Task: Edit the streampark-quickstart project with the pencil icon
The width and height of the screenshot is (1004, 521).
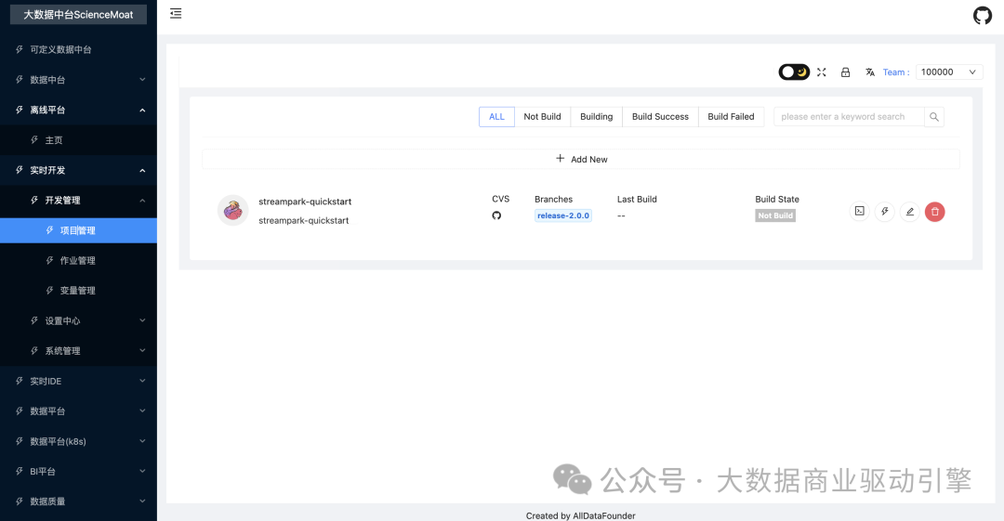Action: pos(910,212)
